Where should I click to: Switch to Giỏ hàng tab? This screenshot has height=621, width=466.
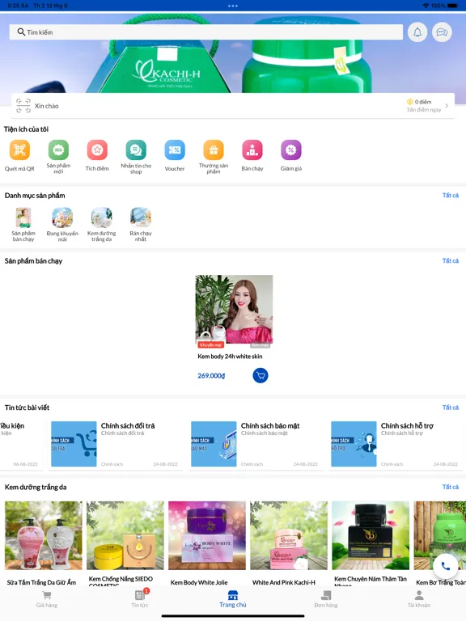[47, 599]
